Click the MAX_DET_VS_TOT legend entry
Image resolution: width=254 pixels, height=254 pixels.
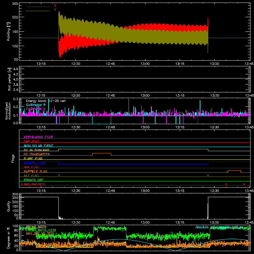tap(39, 233)
